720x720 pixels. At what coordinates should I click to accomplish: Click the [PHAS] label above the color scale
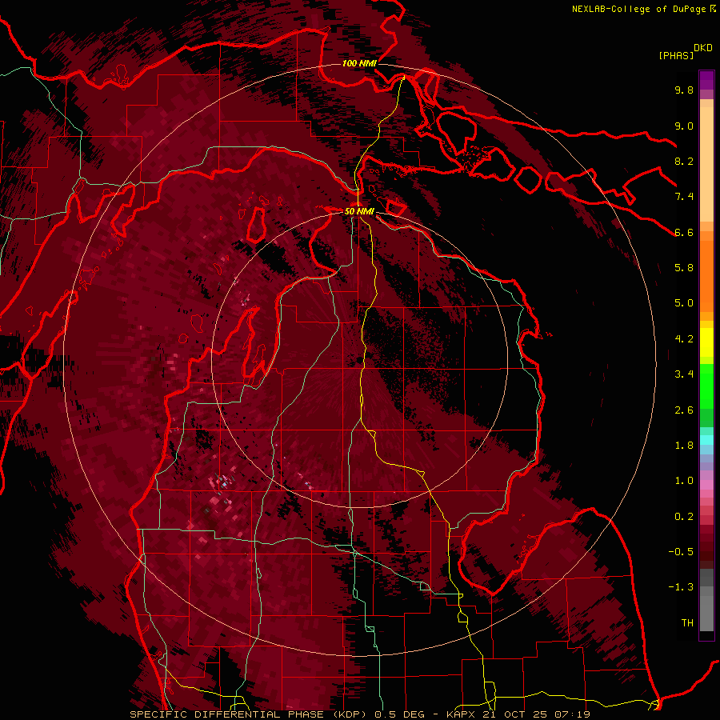676,55
